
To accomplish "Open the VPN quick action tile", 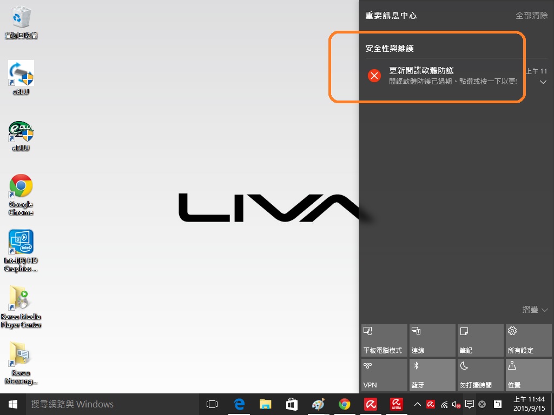I will coord(384,375).
